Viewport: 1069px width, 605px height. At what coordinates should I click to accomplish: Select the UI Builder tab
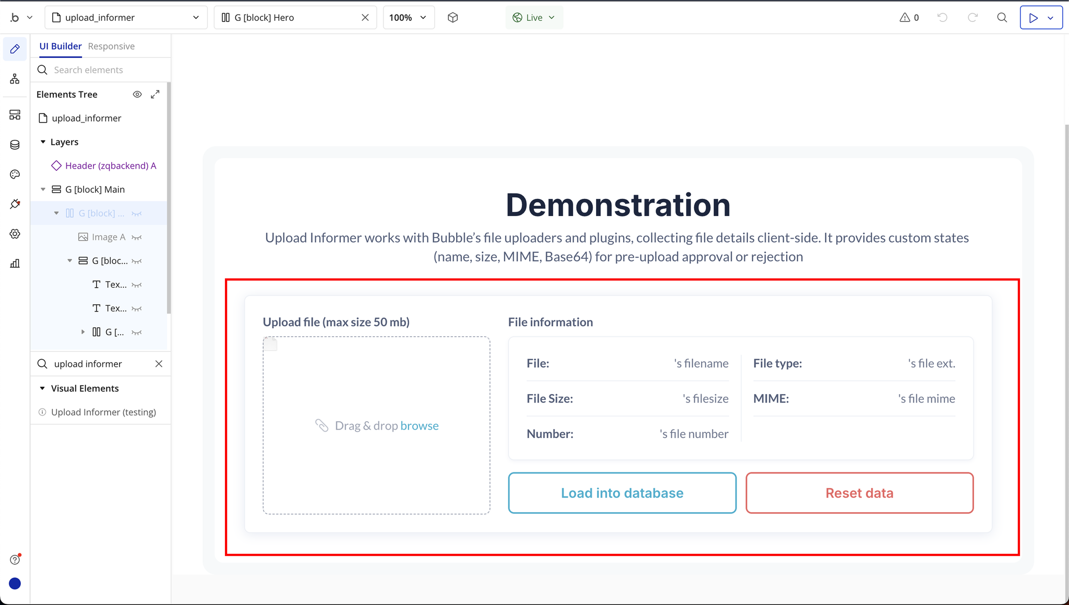(x=61, y=46)
